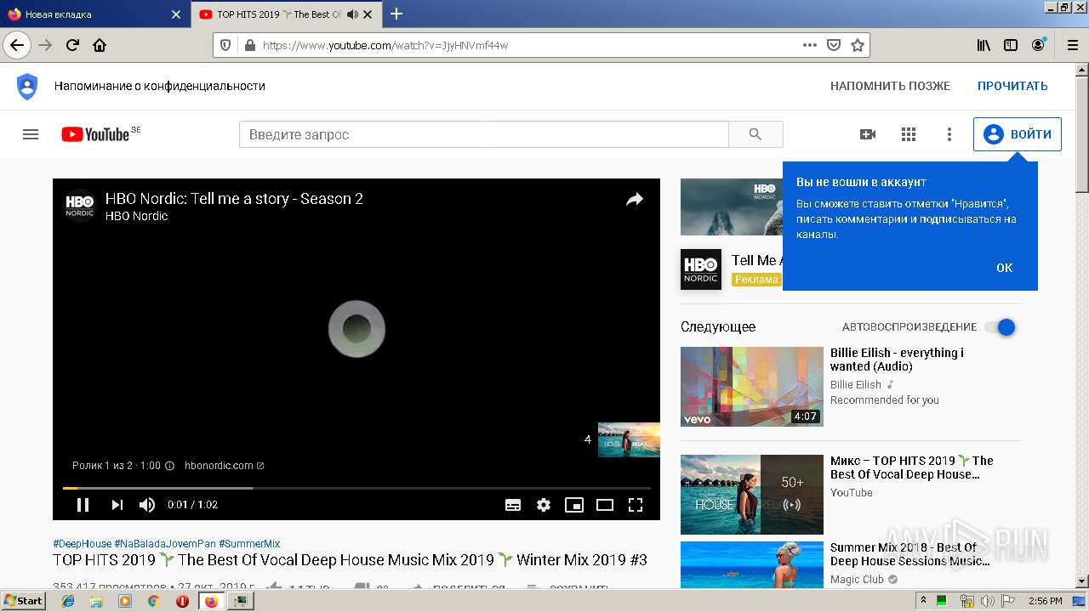Go back with the browser back arrow
Viewport: 1089px width, 612px height.
(17, 45)
